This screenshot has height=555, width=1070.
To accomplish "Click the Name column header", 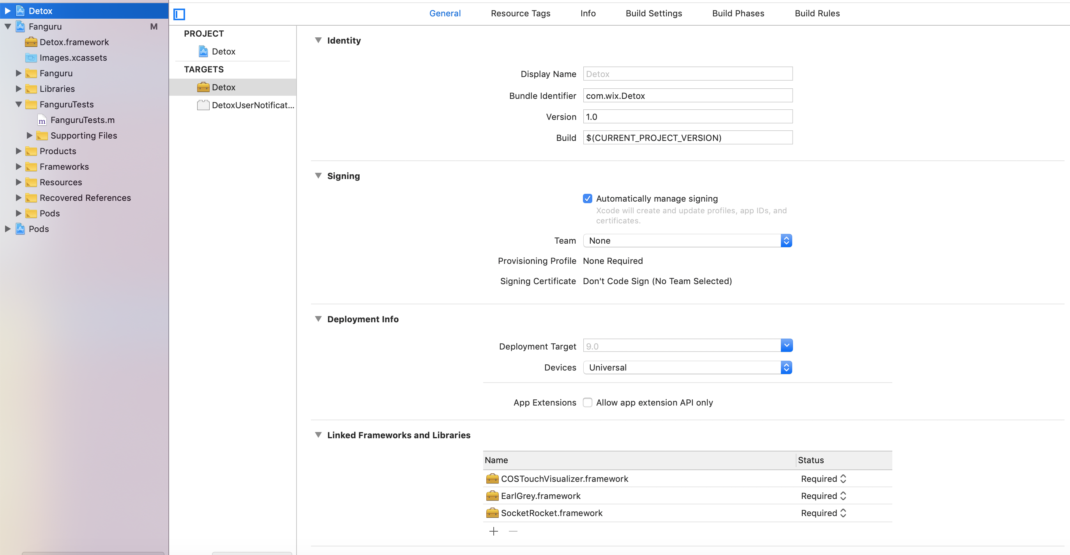I will click(639, 460).
